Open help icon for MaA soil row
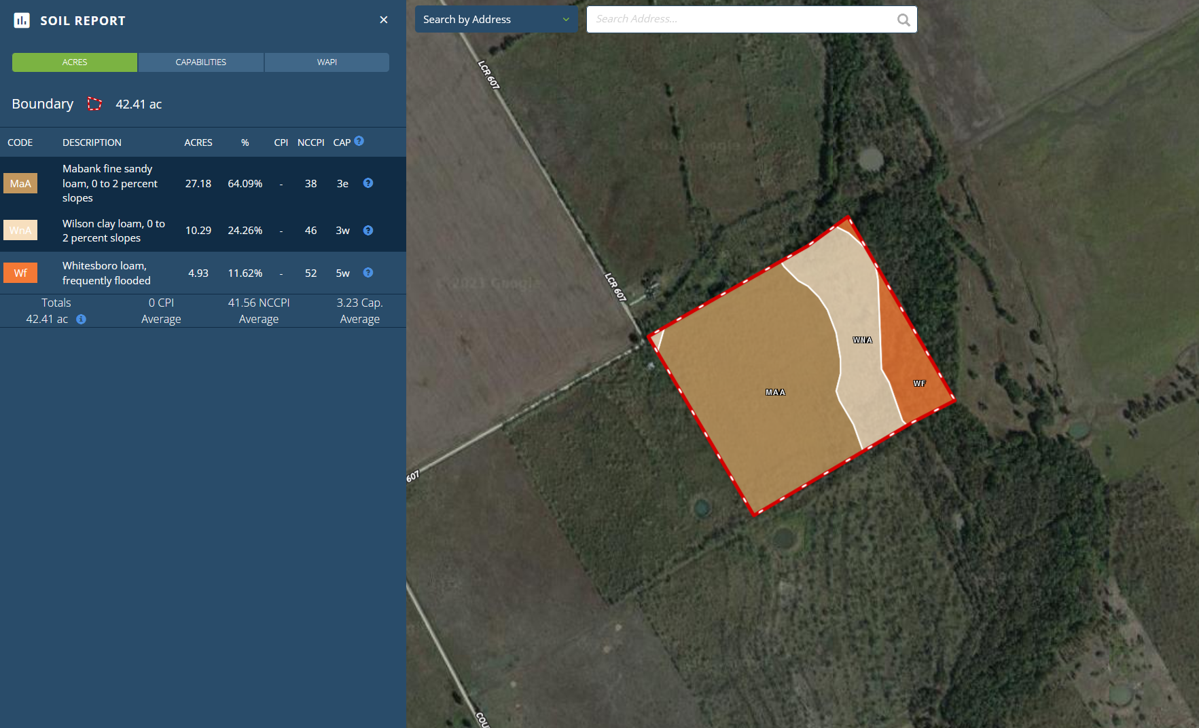This screenshot has width=1199, height=728. pyautogui.click(x=368, y=183)
